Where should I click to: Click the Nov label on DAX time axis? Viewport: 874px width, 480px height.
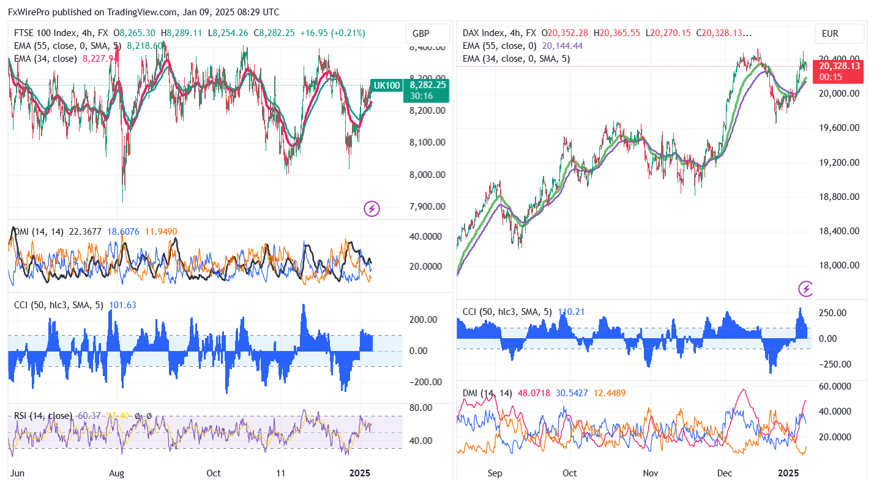pos(651,473)
